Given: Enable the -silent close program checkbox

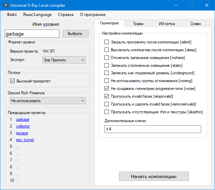Looking at the screenshot, I should tap(107, 42).
